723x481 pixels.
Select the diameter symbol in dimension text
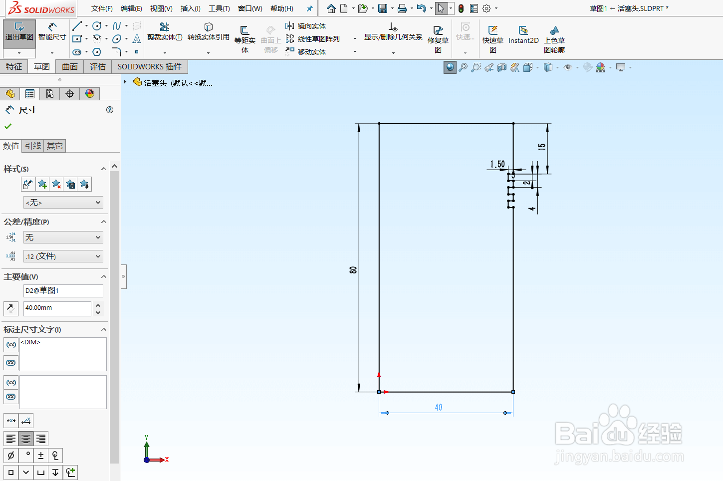pos(10,455)
